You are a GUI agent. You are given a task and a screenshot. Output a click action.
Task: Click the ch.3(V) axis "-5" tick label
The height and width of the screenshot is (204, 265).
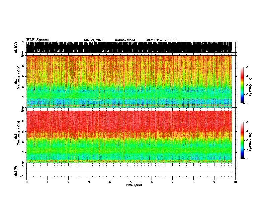click(23, 176)
